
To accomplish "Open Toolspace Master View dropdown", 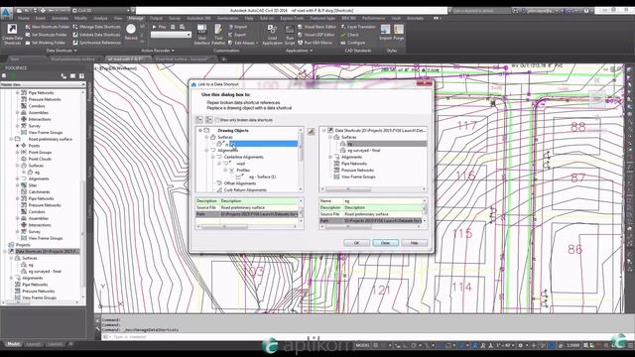I will 43,84.
